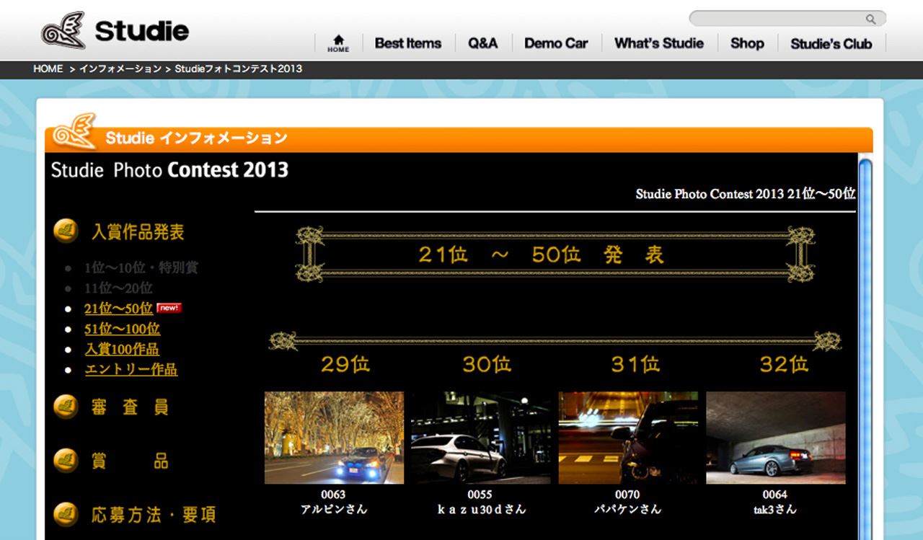
Task: Click the winged logo in the インフォメーション header
Action: 74,131
